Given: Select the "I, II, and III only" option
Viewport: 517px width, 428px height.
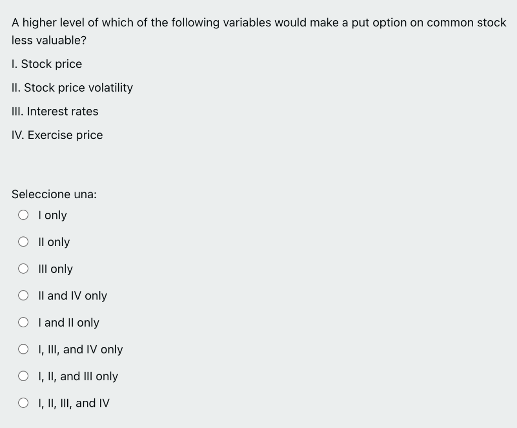Looking at the screenshot, I should (23, 376).
